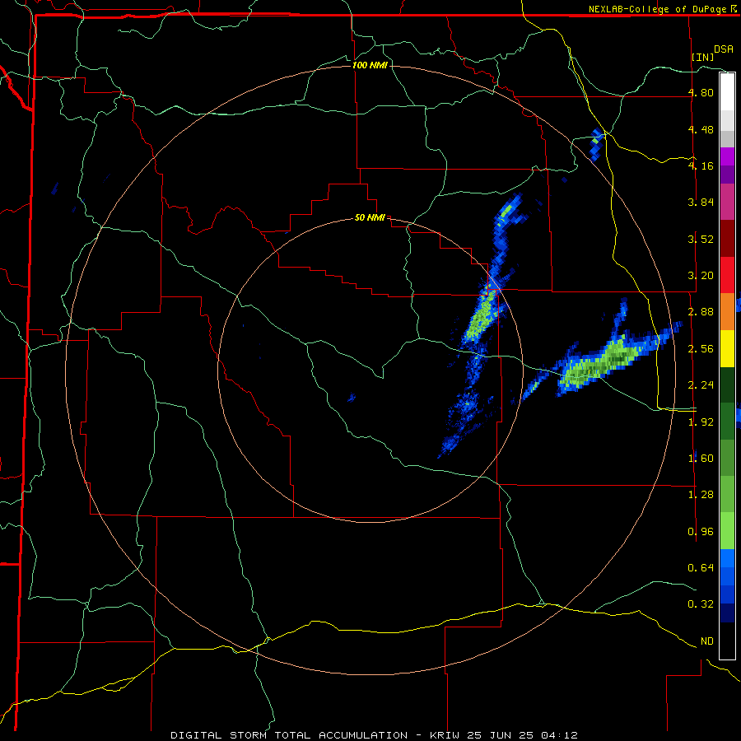Click the 0.32 legend value
741x741 pixels.
click(701, 604)
